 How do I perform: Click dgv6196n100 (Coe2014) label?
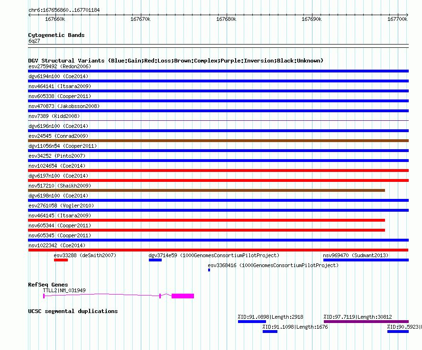point(58,126)
